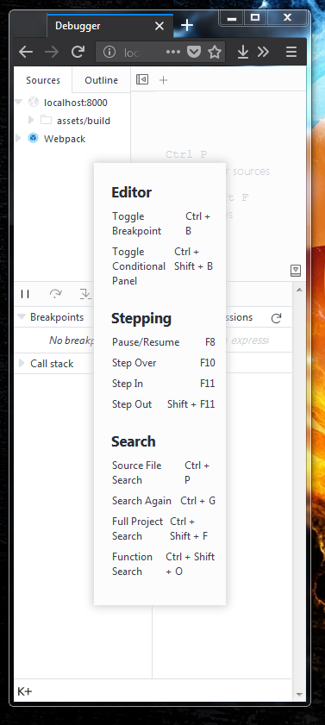Click the Step Over debugger icon
Screen dimensions: 325x725
55,294
